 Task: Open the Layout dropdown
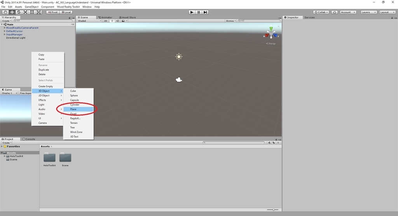388,12
